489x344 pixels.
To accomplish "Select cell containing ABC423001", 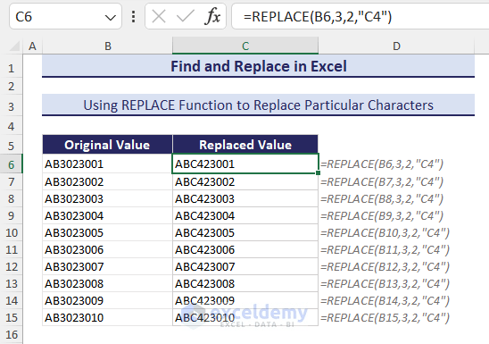I will coord(245,164).
